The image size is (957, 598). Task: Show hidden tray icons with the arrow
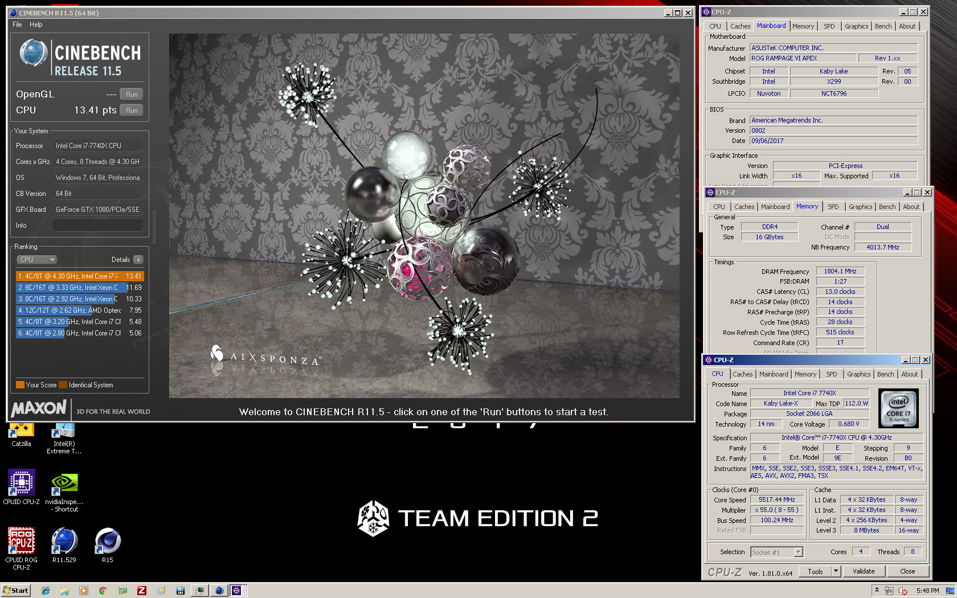click(x=877, y=590)
